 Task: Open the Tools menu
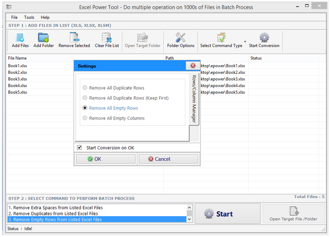tap(29, 17)
